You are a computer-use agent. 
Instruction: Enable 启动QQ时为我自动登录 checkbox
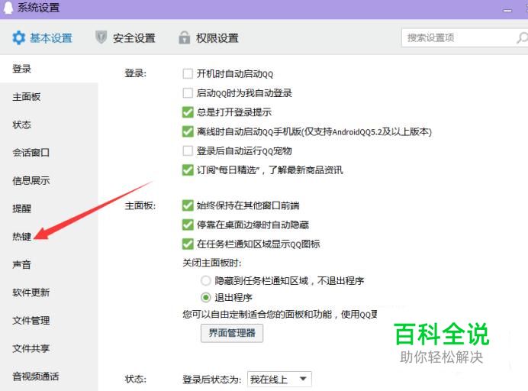click(188, 92)
